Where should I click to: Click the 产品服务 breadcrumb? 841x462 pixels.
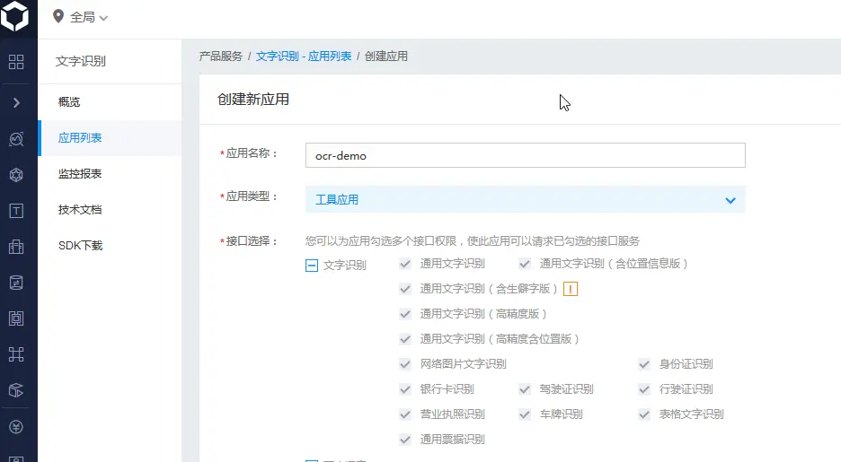221,57
